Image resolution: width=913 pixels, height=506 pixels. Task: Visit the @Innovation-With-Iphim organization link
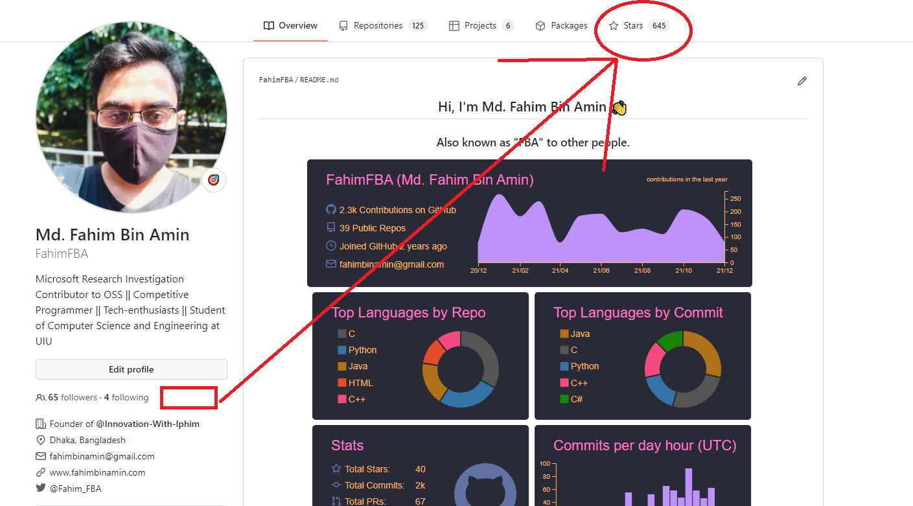coord(148,424)
